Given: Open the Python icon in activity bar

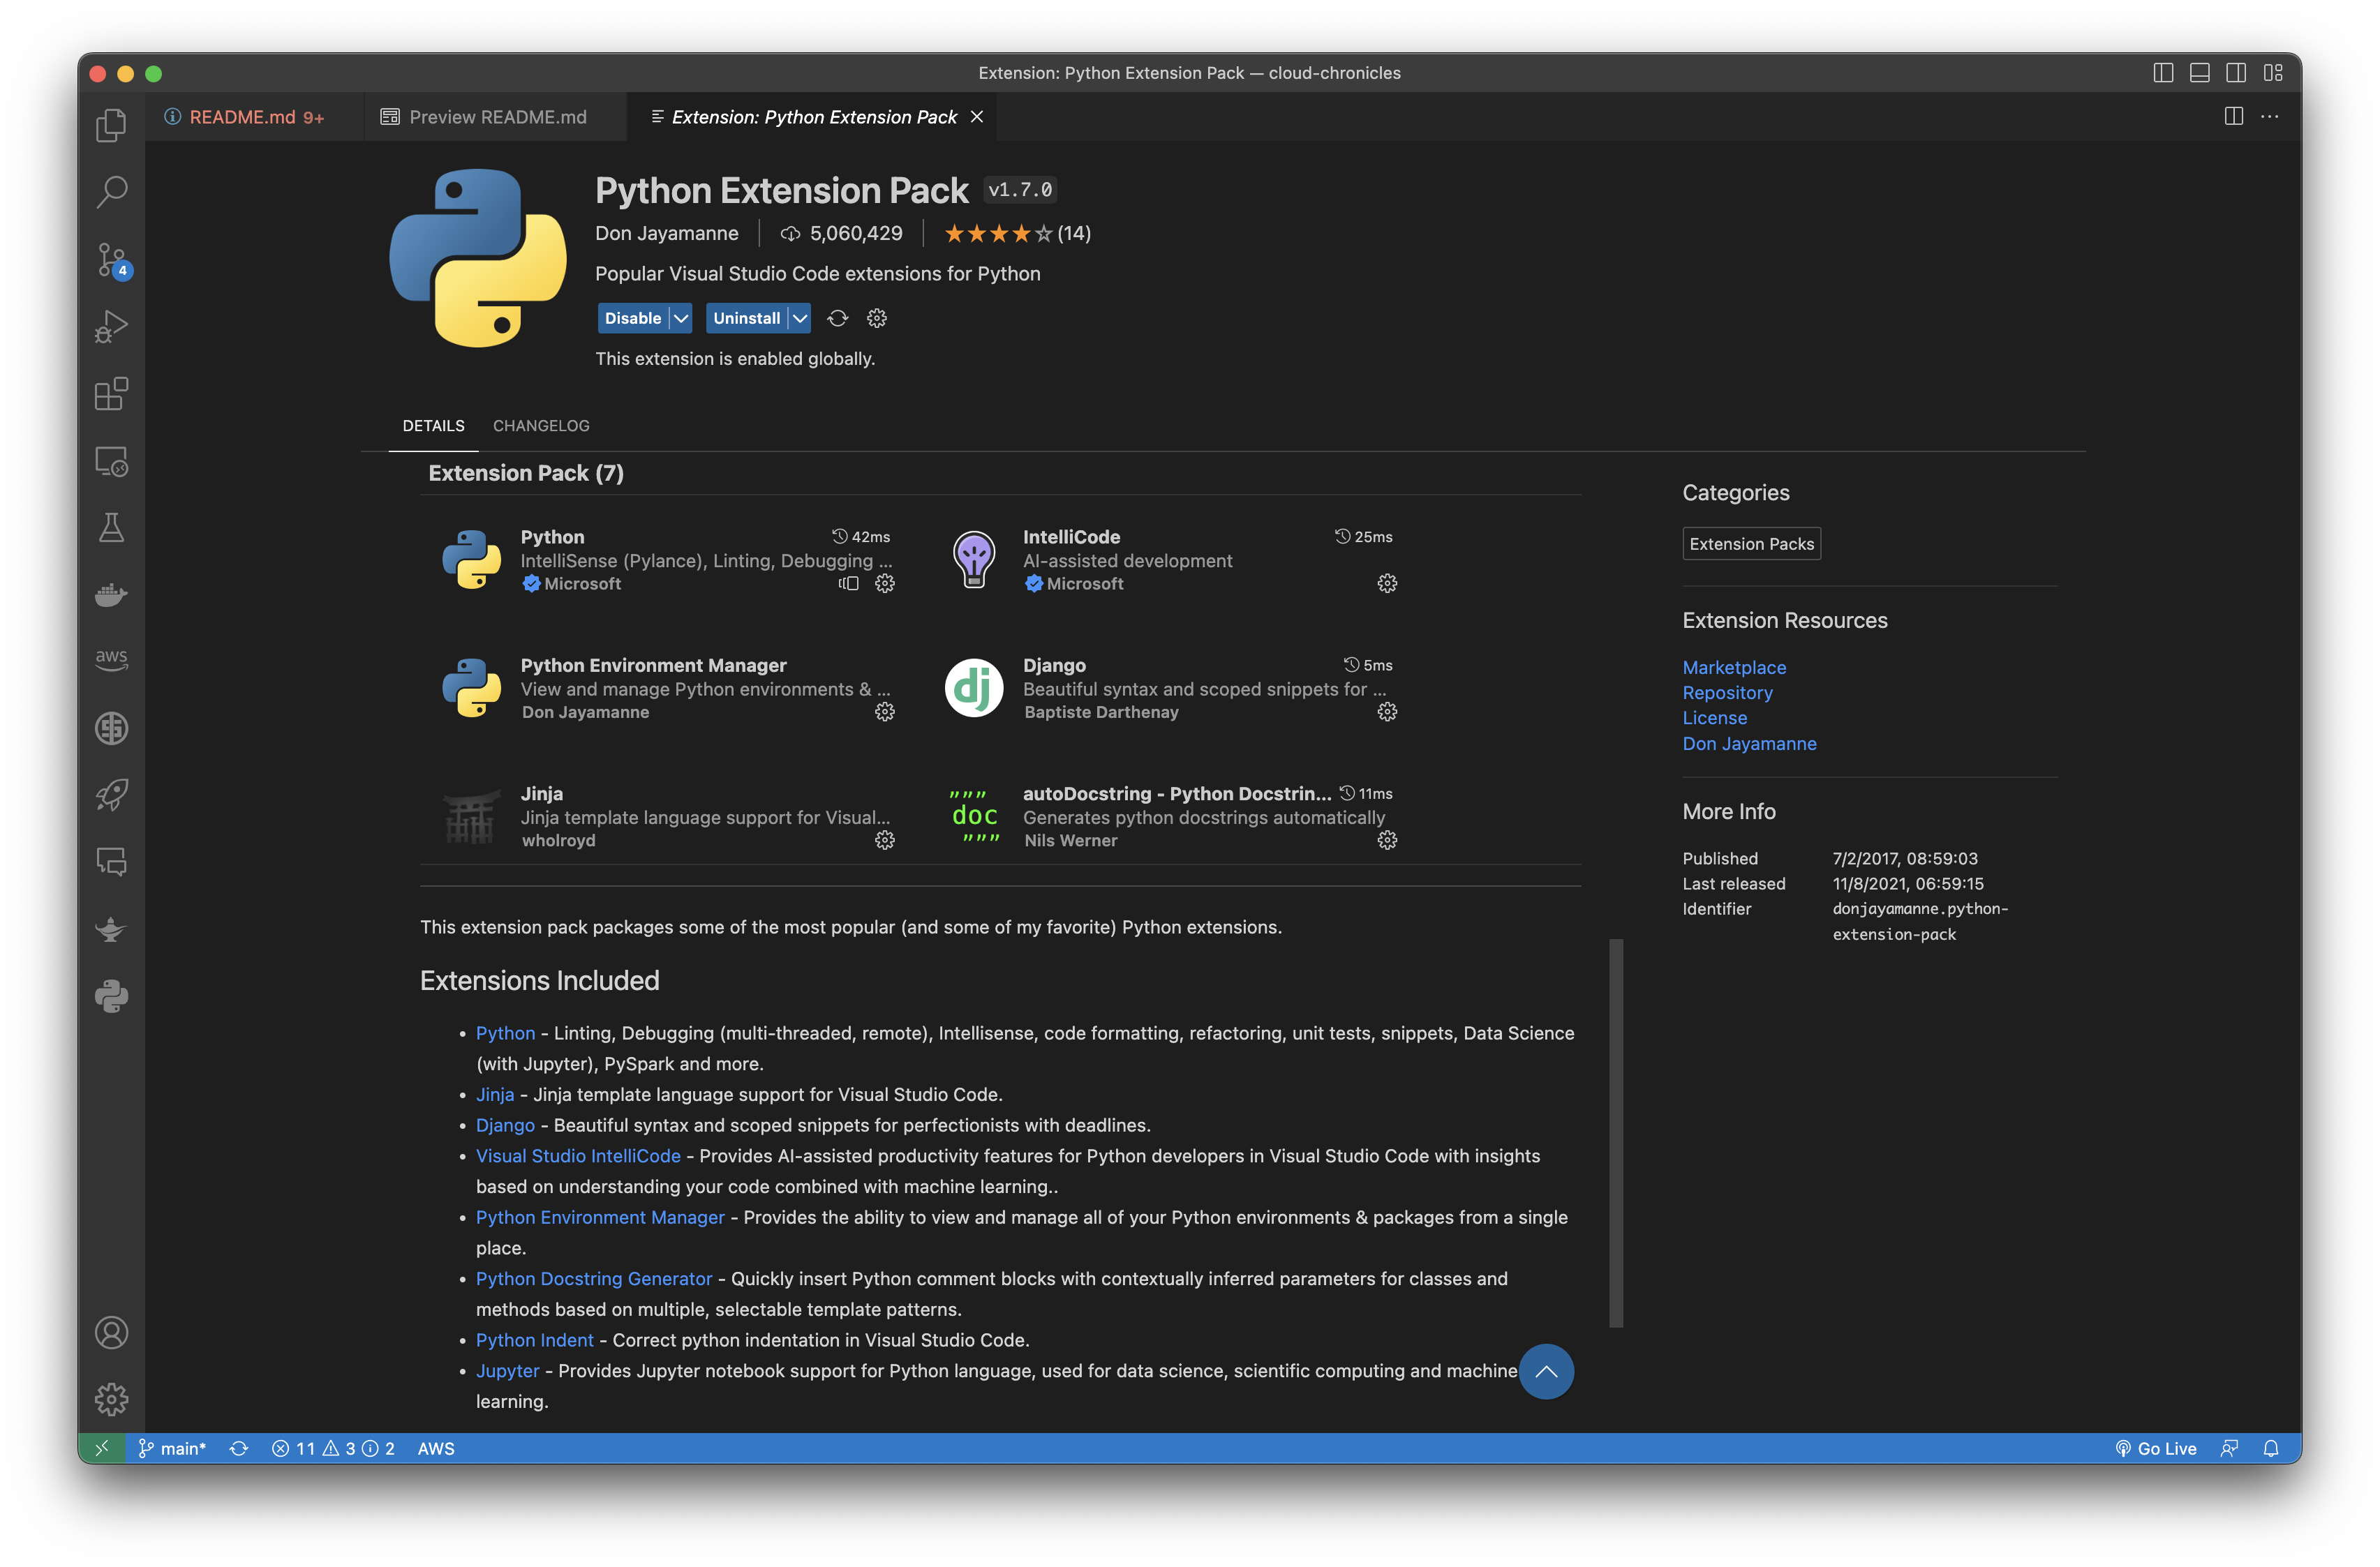Looking at the screenshot, I should (111, 996).
